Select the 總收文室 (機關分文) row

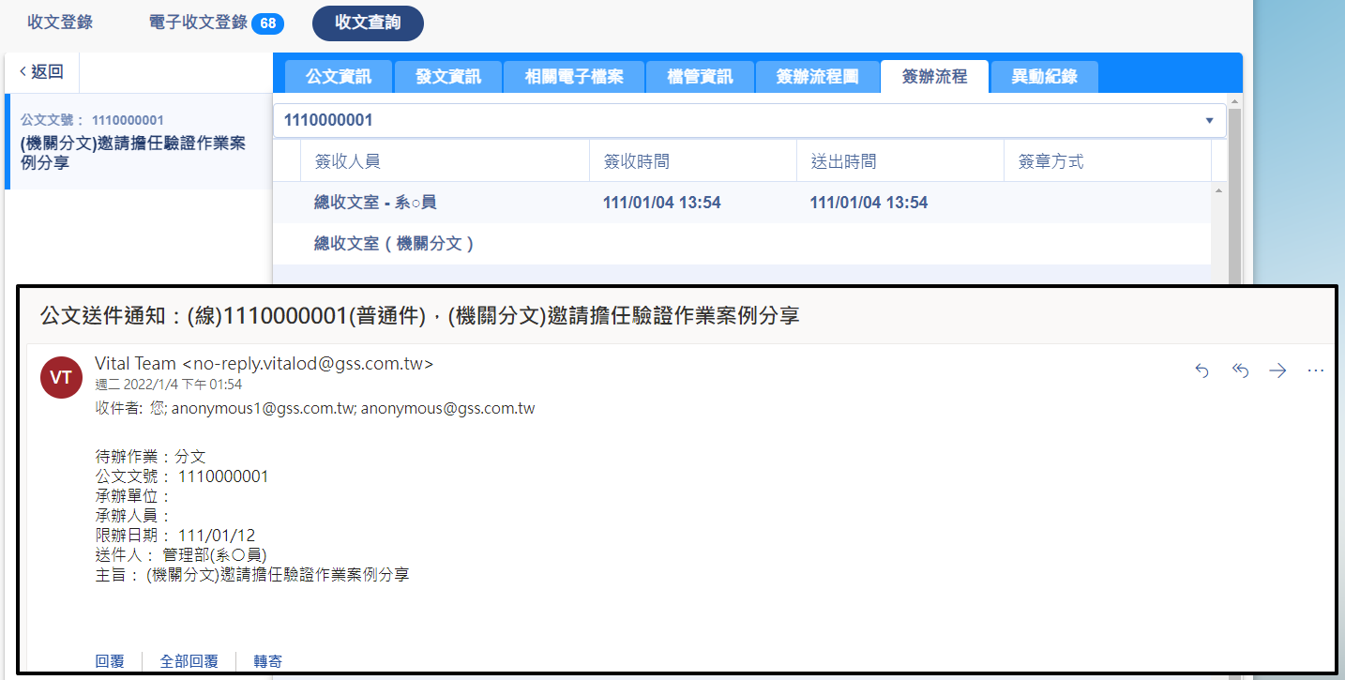(x=394, y=244)
